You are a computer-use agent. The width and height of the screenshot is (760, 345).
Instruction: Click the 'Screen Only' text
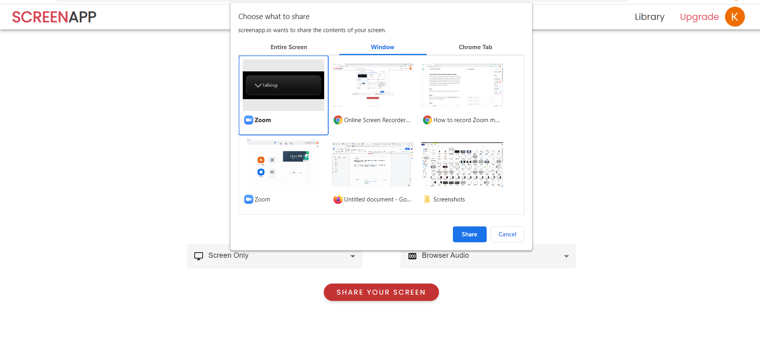point(228,255)
